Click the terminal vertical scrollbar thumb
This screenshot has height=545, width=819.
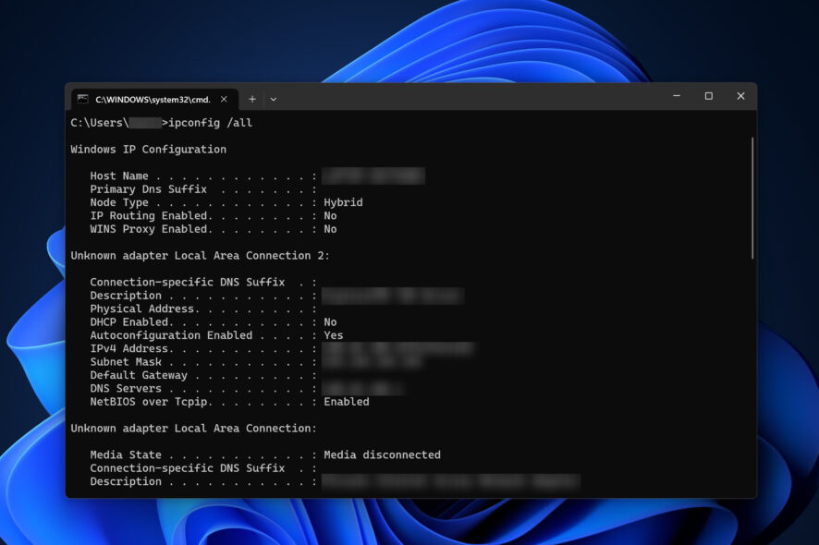[752, 198]
